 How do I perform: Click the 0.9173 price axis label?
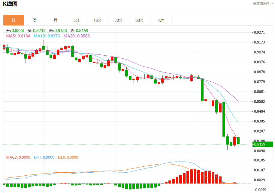point(259,42)
